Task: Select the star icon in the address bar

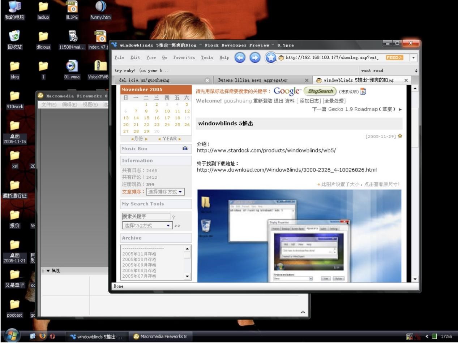Action: point(270,57)
